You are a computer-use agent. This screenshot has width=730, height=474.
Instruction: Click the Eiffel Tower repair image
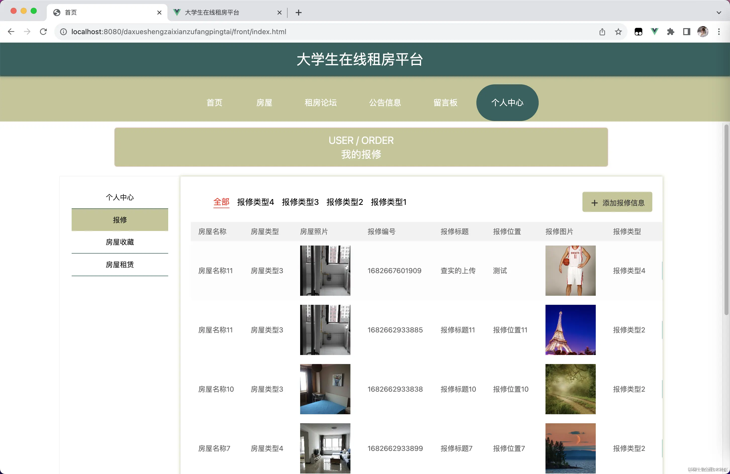(x=570, y=330)
